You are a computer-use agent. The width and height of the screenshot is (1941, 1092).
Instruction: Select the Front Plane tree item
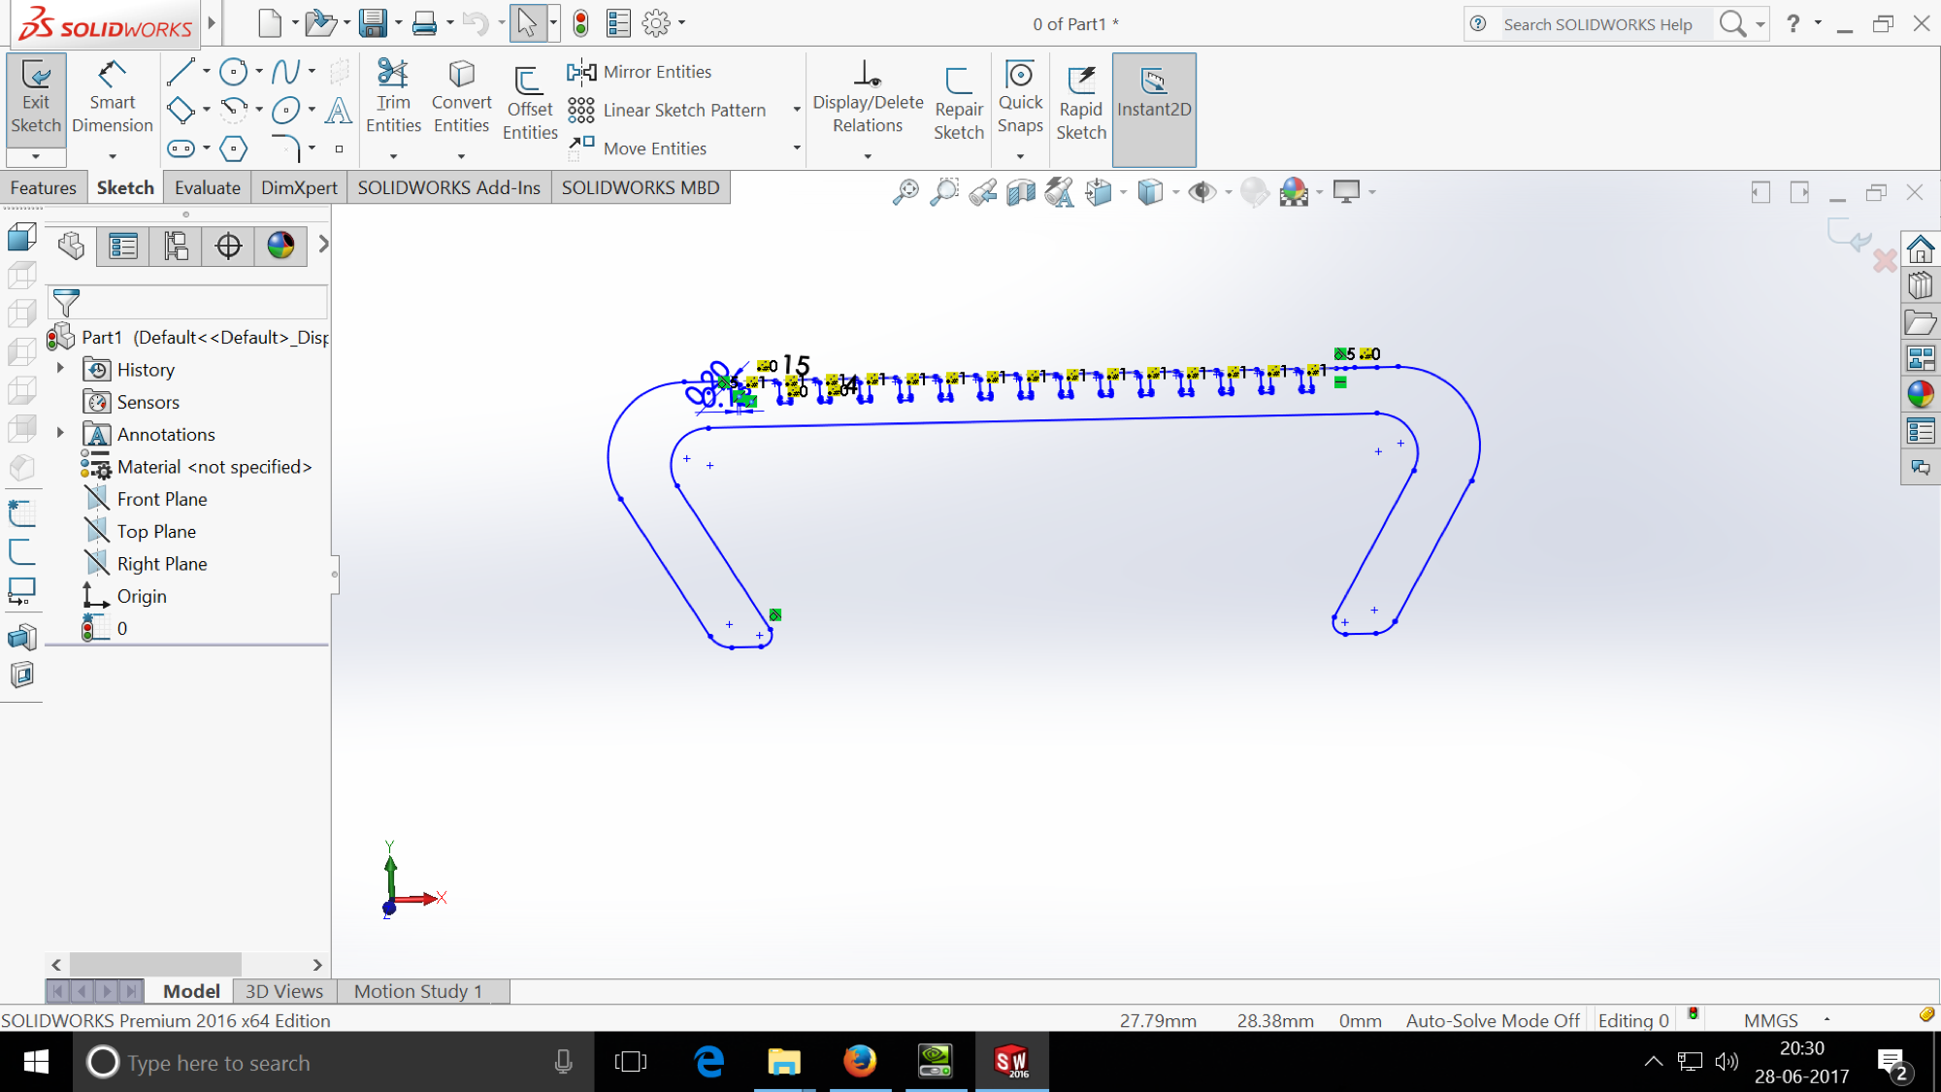click(x=162, y=499)
